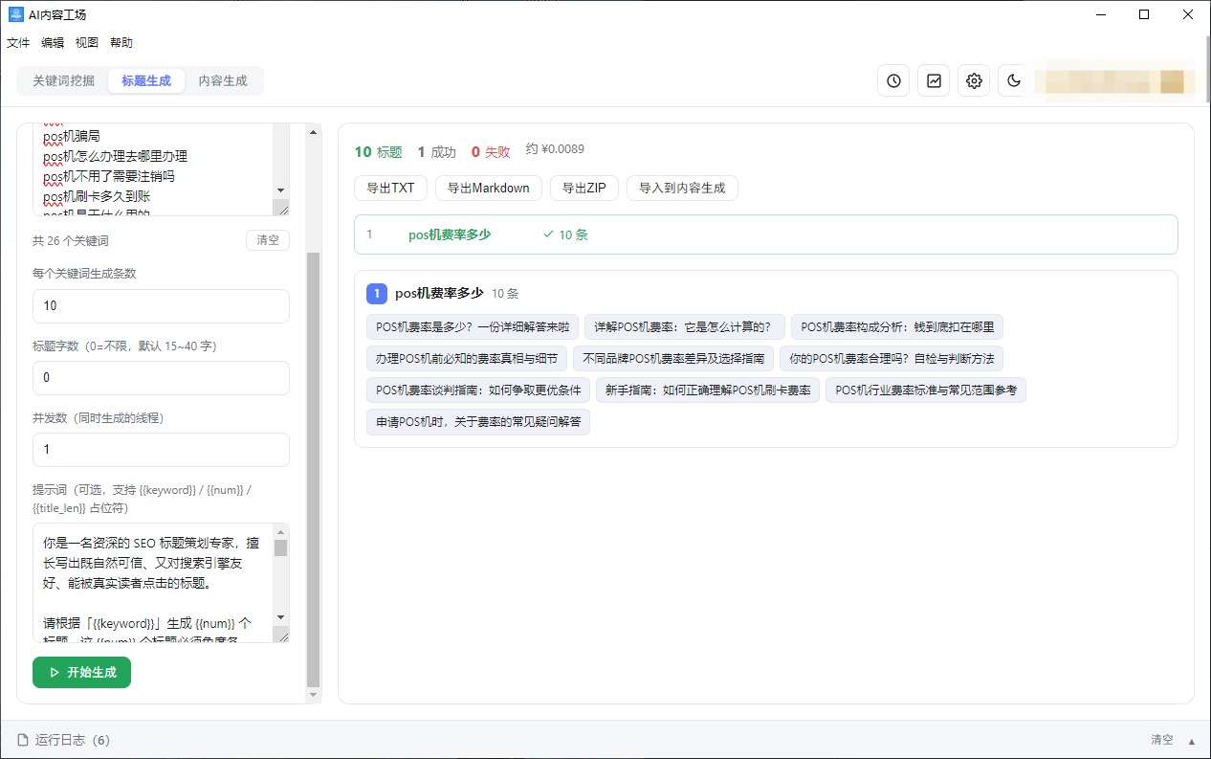Open the 帮助 menu

(121, 43)
